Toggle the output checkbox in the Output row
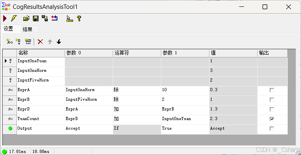The width and height of the screenshot is (301, 155). point(272,128)
